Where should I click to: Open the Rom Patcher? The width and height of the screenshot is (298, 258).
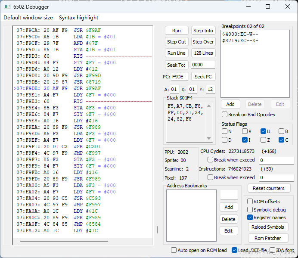point(268,238)
